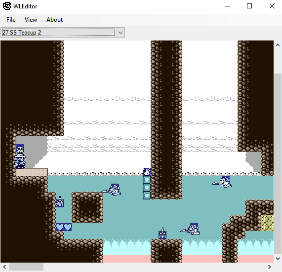The image size is (282, 272).
Task: Click the horizontal scrollbar left arrow
Action: tap(4, 267)
